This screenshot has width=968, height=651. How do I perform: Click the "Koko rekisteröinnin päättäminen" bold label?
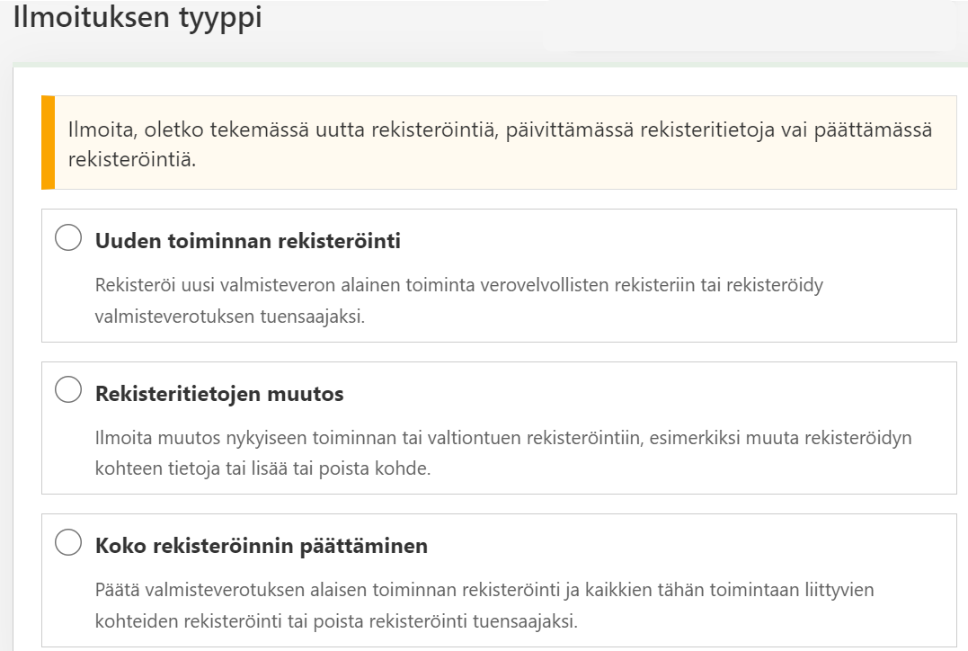click(261, 546)
